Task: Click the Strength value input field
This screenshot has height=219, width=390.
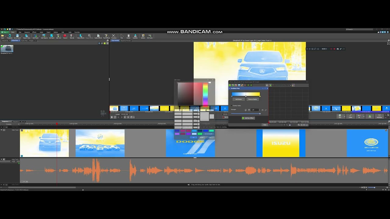Action: click(255, 110)
